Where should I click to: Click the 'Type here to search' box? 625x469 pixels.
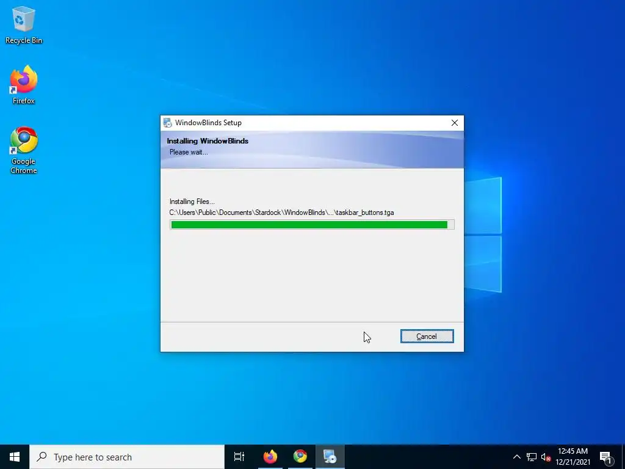pos(127,457)
